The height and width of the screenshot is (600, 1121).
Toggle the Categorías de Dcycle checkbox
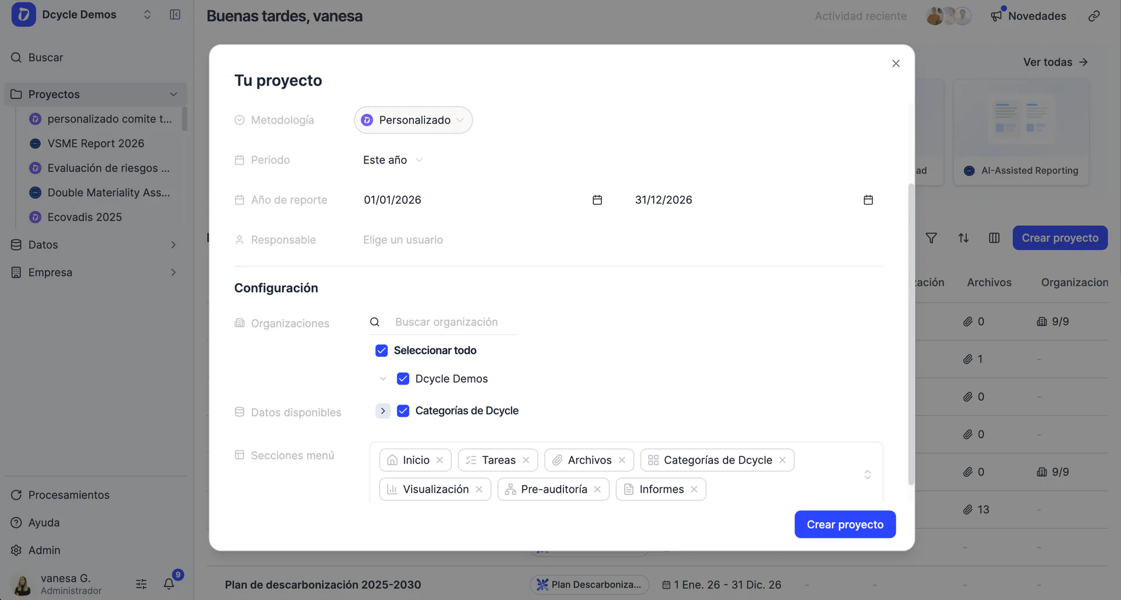click(403, 411)
